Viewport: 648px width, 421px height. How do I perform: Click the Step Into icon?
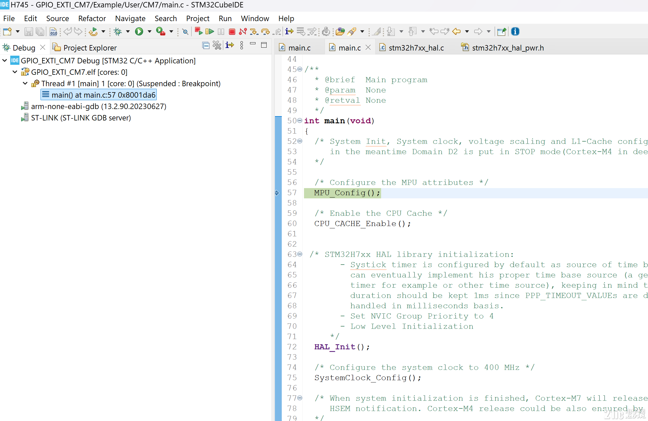pos(254,31)
